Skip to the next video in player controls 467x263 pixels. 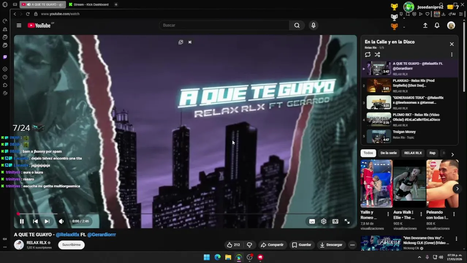point(47,221)
